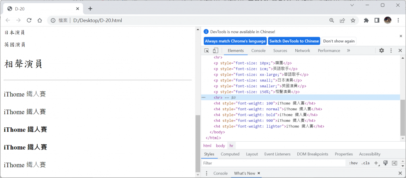Click Don't show again button
The height and width of the screenshot is (178, 406).
click(339, 41)
